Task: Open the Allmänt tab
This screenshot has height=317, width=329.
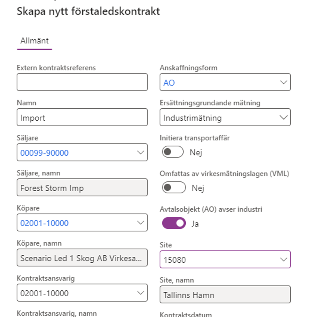Action: pos(34,41)
